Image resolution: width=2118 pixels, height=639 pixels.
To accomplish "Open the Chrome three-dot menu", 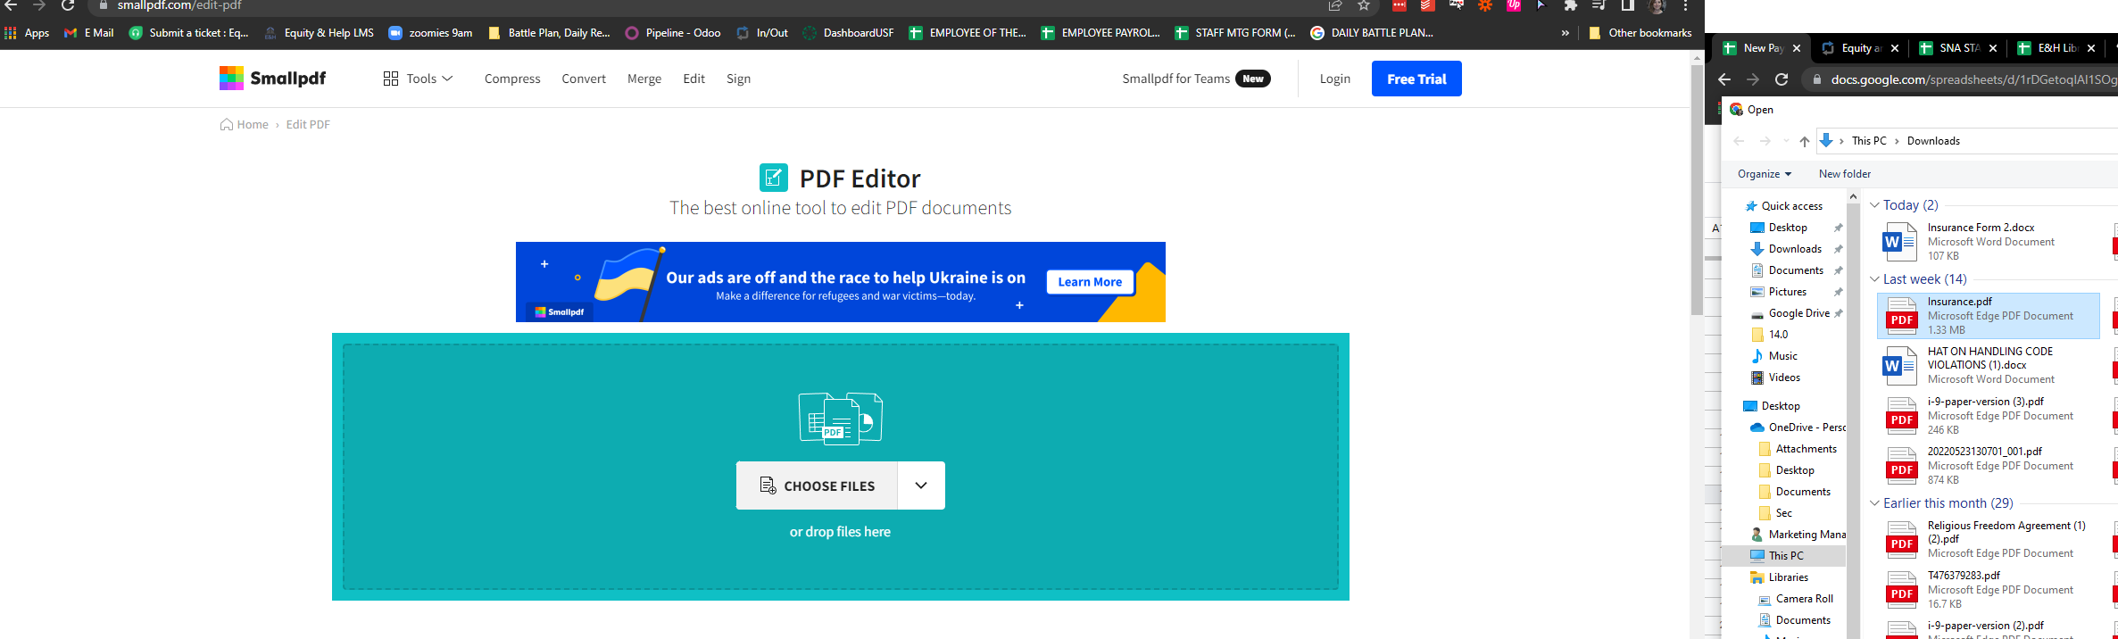I will 1685,5.
